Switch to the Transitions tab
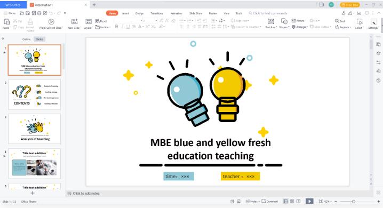 point(157,13)
